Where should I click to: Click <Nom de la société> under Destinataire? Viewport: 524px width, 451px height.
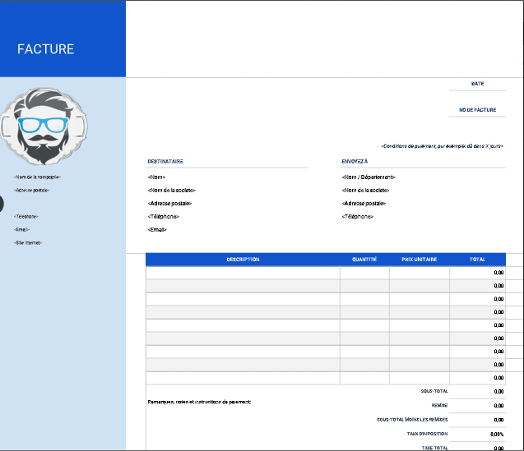171,191
